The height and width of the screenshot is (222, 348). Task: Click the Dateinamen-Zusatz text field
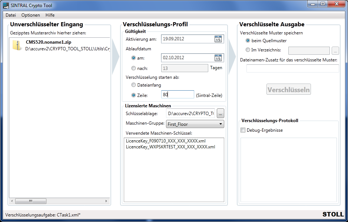pos(292,68)
